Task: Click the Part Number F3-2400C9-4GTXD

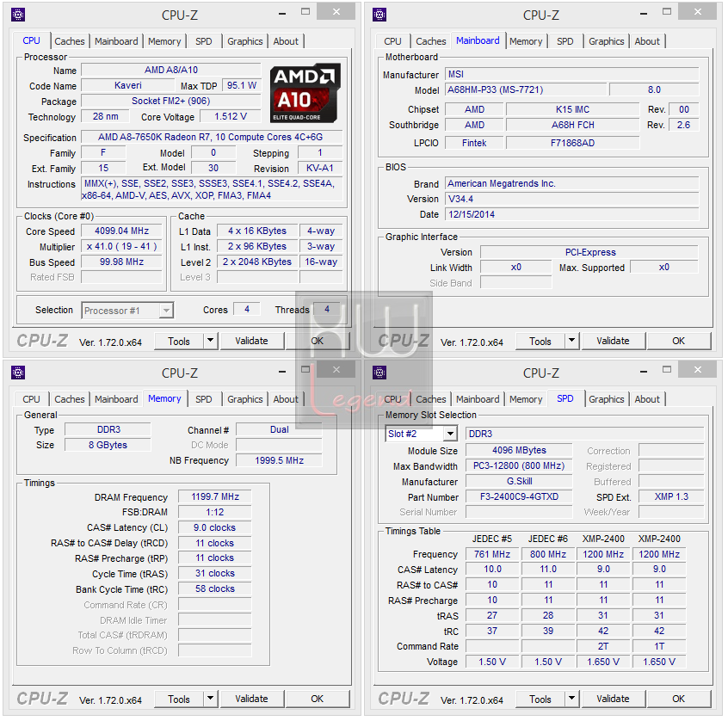Action: (519, 496)
